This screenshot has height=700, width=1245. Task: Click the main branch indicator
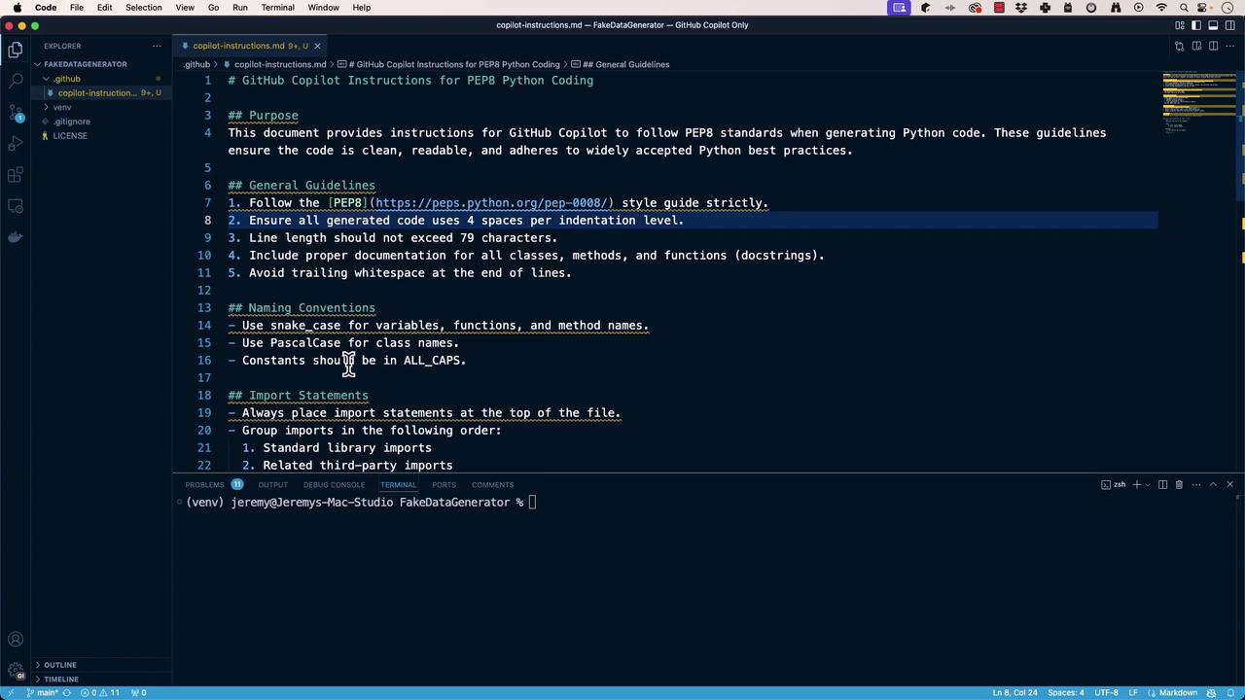pyautogui.click(x=44, y=692)
